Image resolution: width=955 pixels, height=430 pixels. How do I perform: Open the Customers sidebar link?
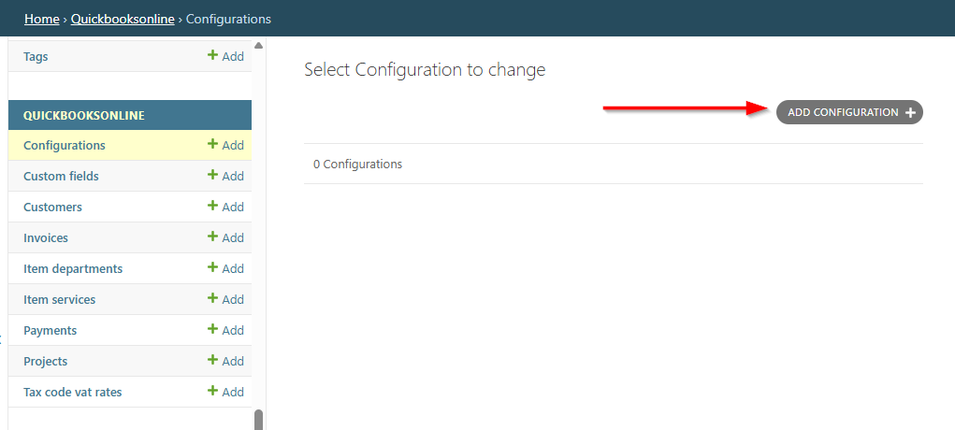coord(52,208)
